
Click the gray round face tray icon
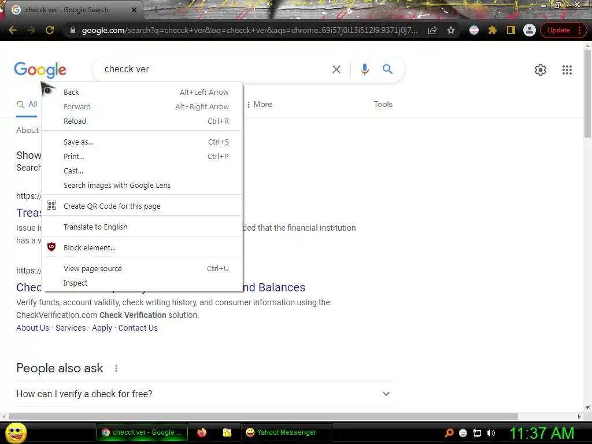(463, 433)
